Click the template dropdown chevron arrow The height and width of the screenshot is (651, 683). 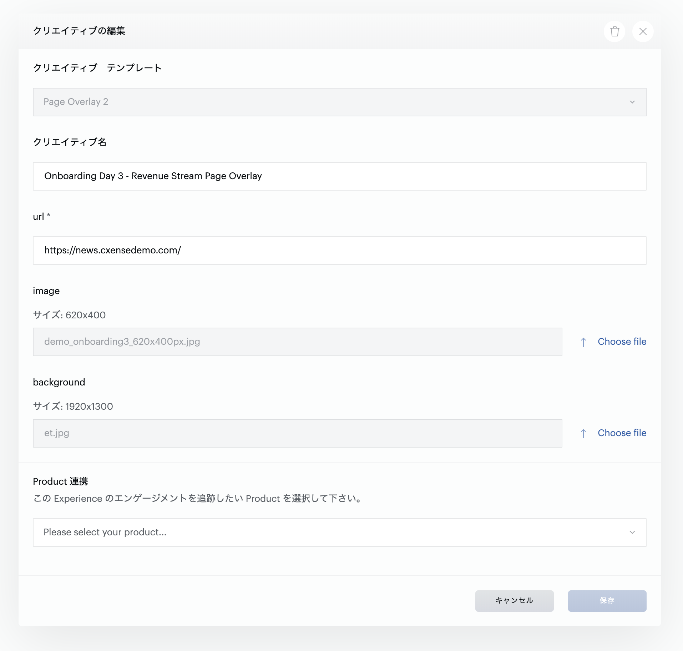(x=632, y=102)
